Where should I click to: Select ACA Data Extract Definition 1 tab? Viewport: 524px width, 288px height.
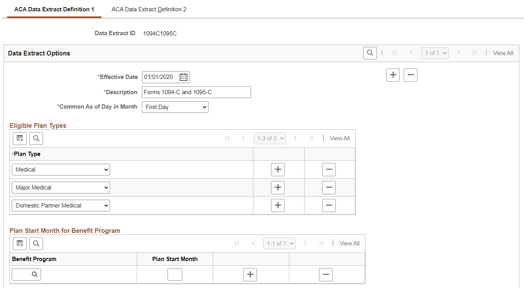pyautogui.click(x=54, y=9)
